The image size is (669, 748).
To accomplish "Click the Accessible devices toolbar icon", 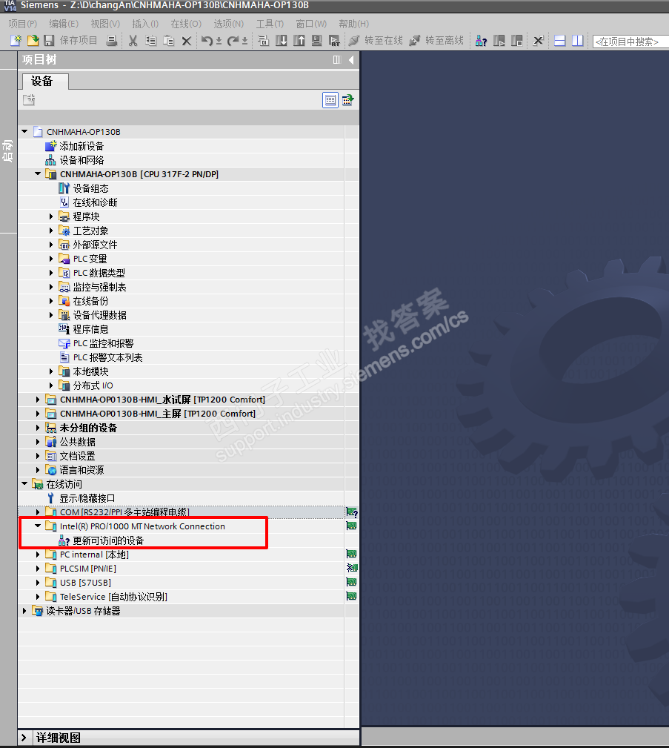I will tap(481, 41).
